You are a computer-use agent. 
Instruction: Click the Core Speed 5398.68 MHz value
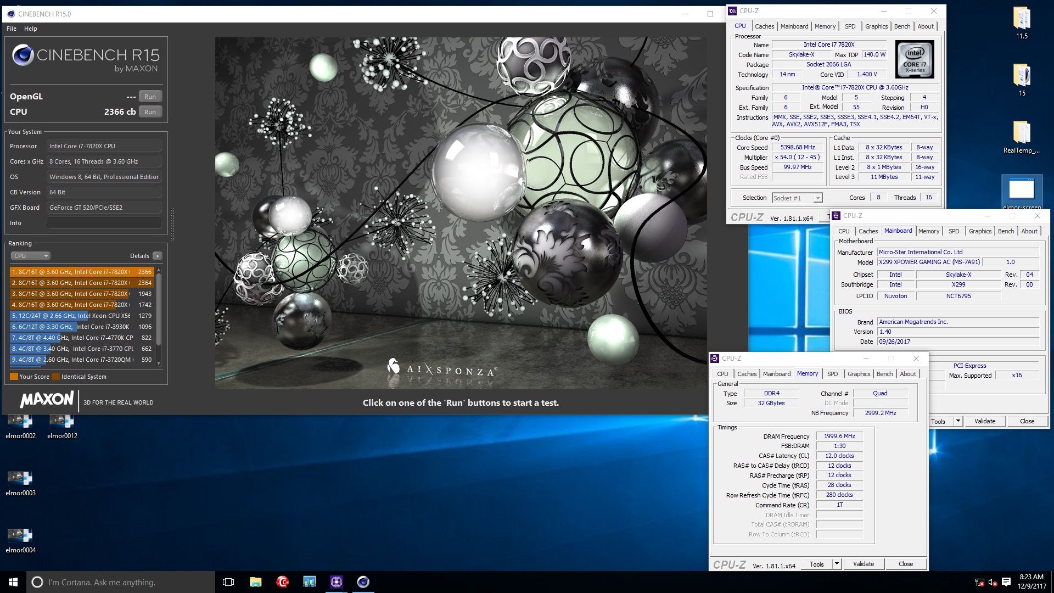click(797, 147)
